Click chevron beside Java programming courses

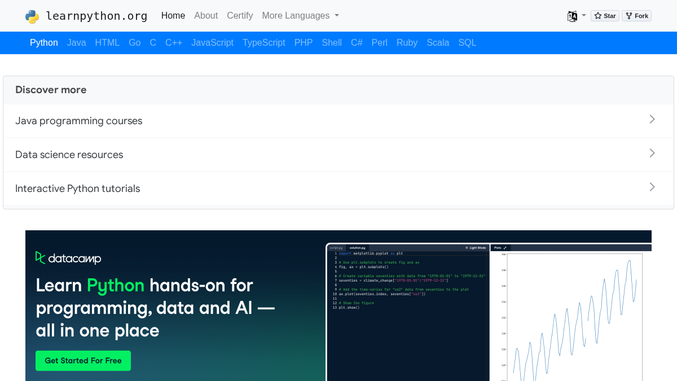coord(652,119)
